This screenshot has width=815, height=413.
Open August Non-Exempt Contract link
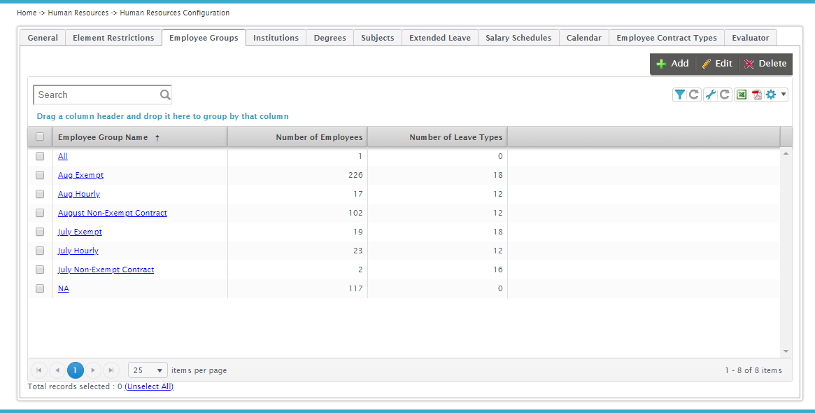click(112, 213)
